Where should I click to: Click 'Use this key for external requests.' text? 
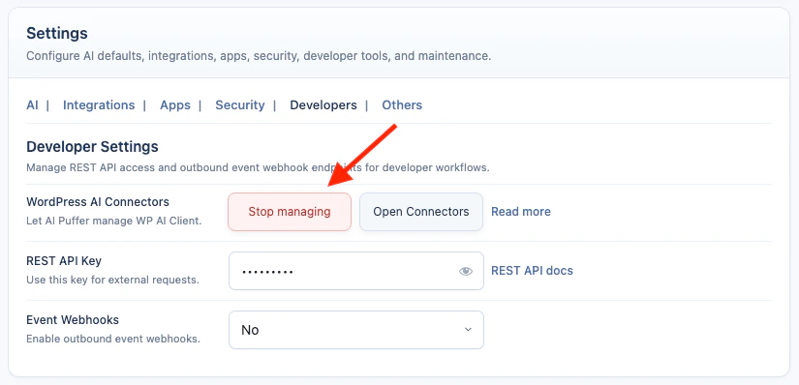pyautogui.click(x=112, y=281)
